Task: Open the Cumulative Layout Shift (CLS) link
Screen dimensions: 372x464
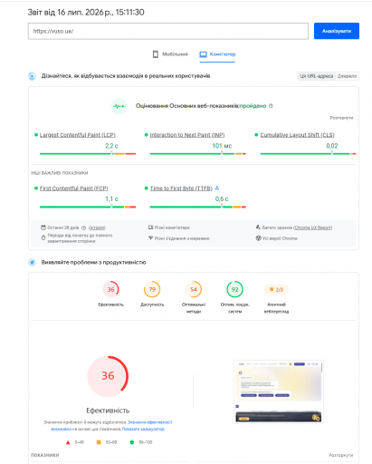Action: [x=297, y=135]
